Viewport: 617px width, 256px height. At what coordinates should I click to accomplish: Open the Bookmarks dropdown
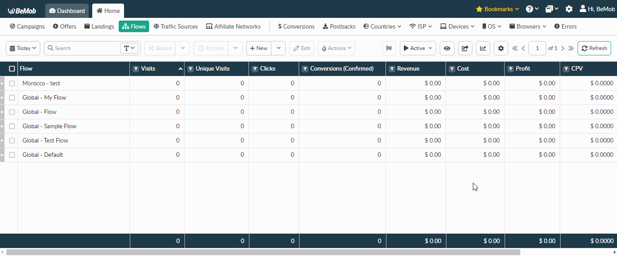tap(497, 9)
